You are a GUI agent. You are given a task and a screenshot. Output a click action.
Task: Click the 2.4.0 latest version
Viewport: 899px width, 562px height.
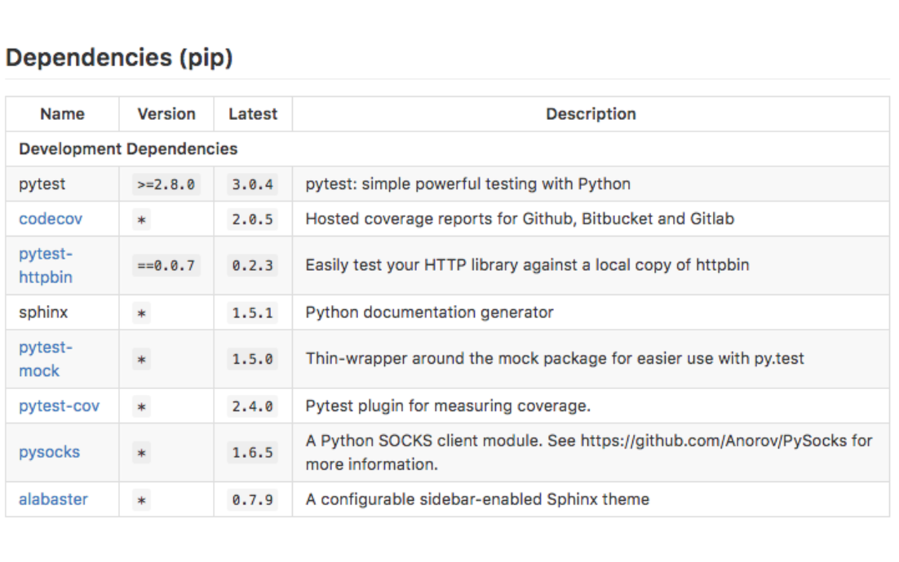(x=253, y=406)
